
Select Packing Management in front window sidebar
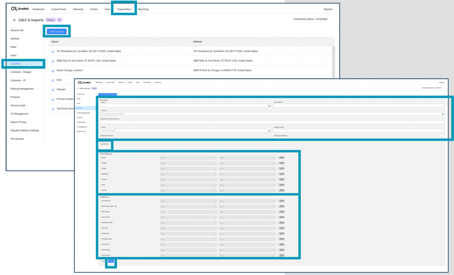pos(83,113)
